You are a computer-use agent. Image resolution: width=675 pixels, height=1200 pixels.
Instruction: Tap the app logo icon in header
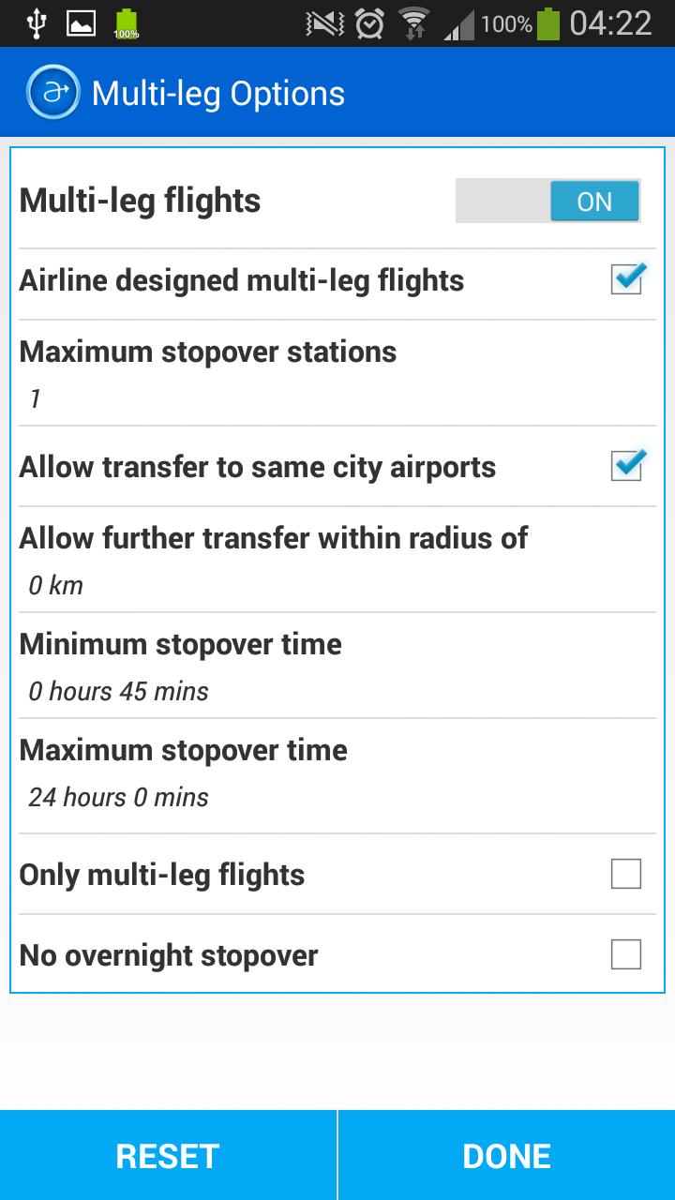[x=52, y=93]
